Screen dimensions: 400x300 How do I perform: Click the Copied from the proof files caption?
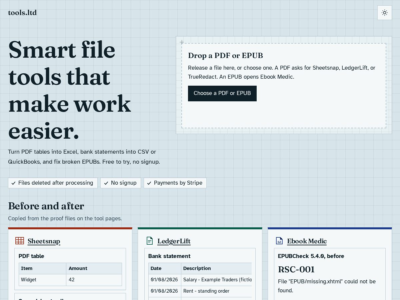(65, 219)
